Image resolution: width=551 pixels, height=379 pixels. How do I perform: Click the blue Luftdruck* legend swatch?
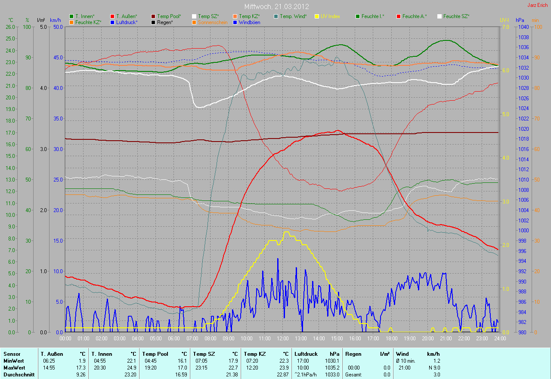point(113,22)
